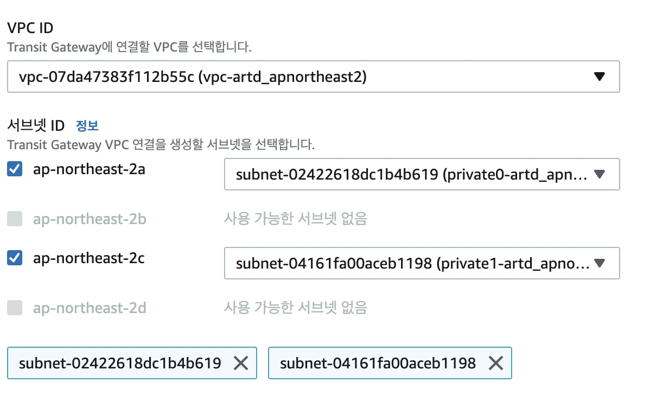Click the VPC ID heading
The width and height of the screenshot is (650, 395).
coord(30,27)
